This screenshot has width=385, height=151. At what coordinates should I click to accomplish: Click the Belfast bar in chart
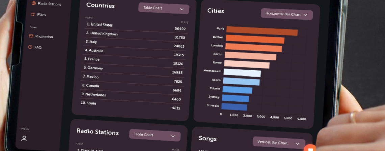coord(255,39)
